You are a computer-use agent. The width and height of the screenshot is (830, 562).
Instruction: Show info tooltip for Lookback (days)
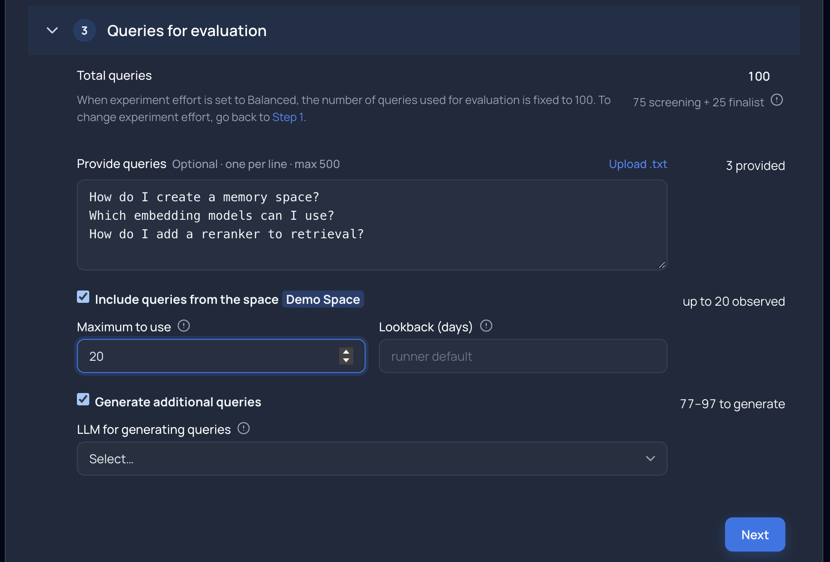tap(486, 326)
